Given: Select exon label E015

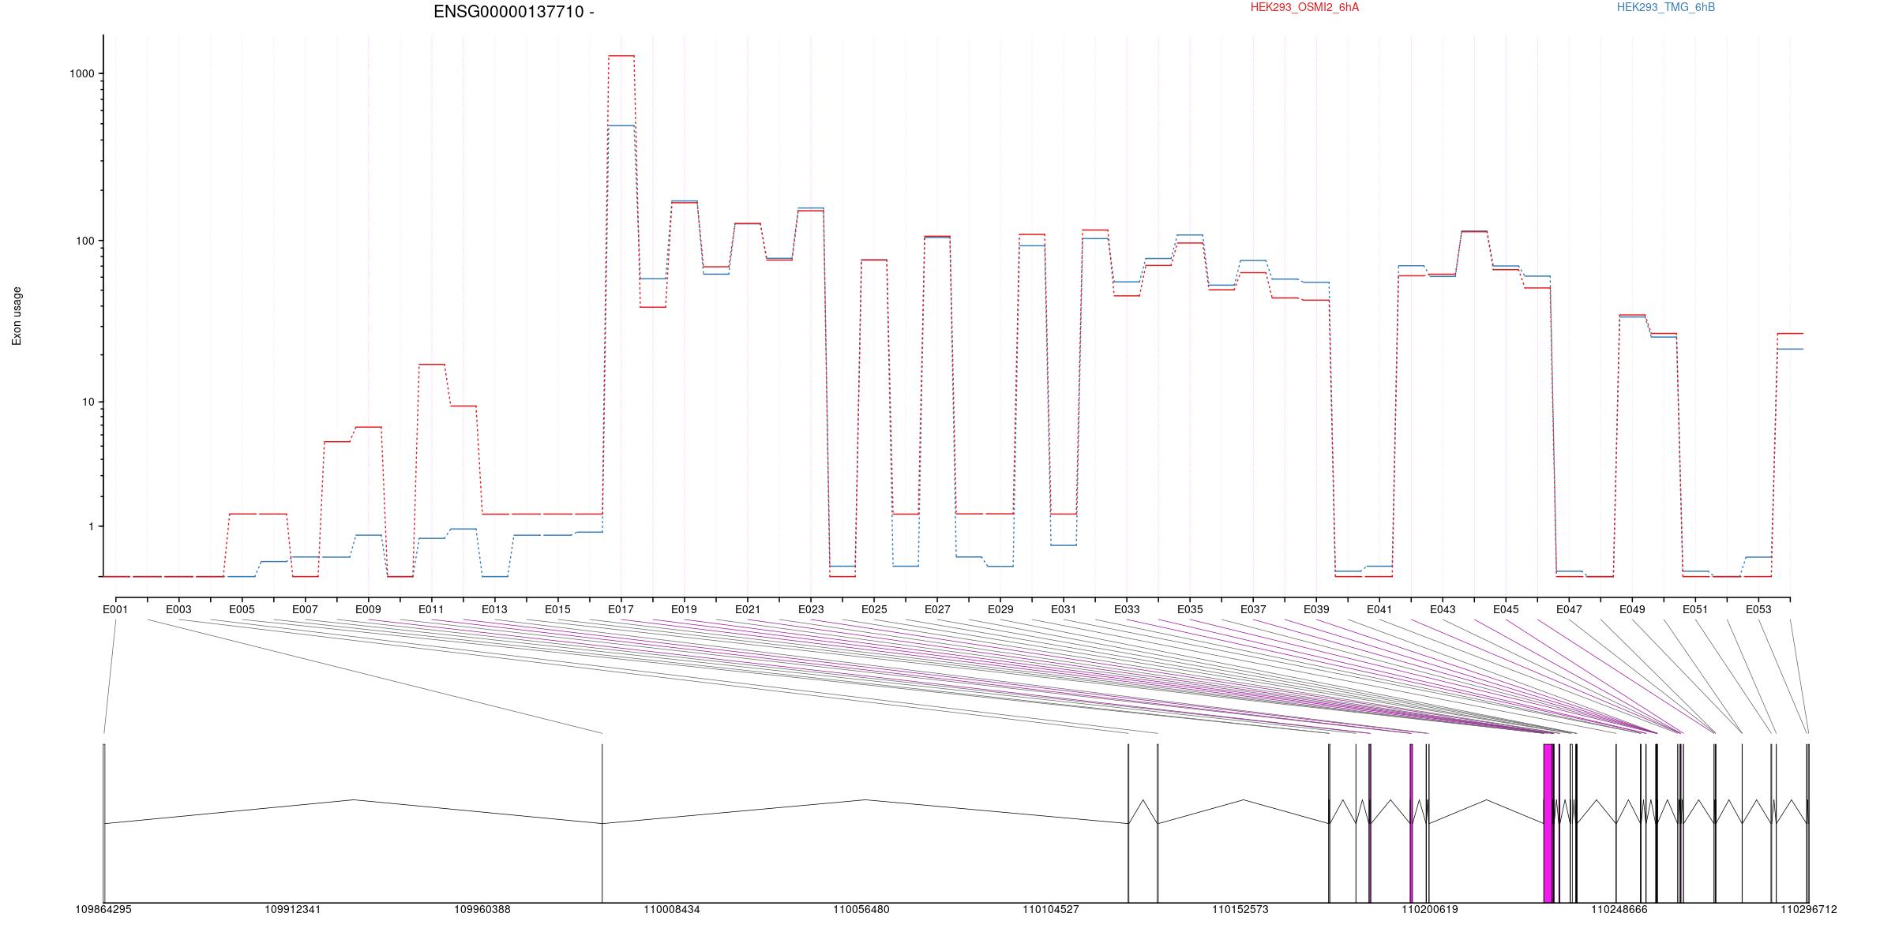Looking at the screenshot, I should click(x=557, y=609).
